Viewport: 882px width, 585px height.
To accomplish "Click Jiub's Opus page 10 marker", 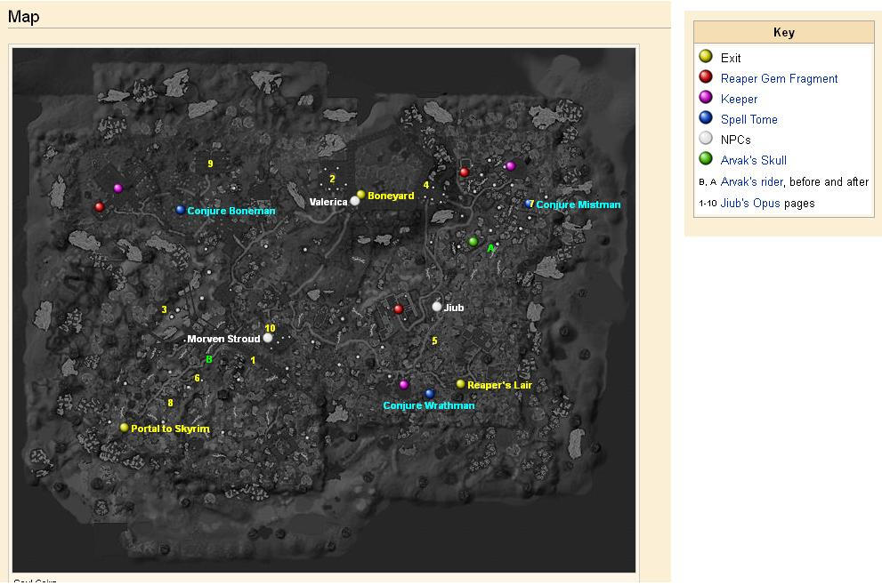I will (x=270, y=328).
